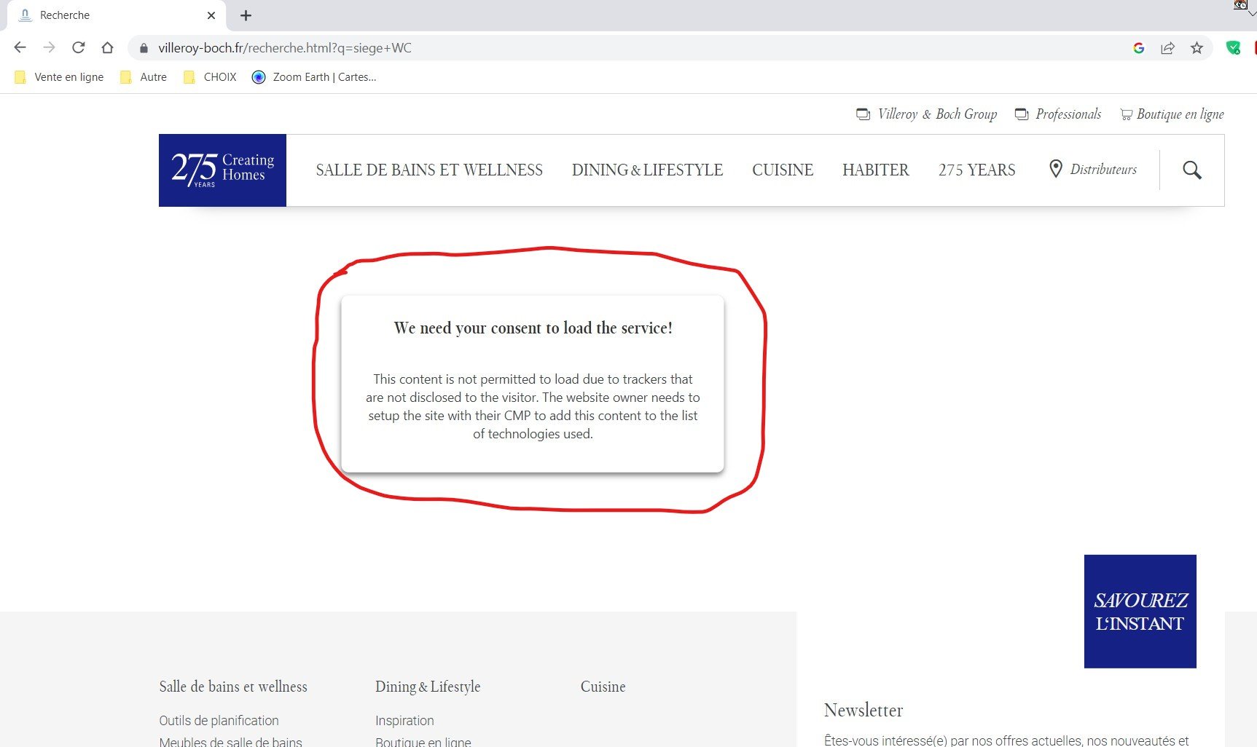
Task: Open the green shield extension icon
Action: pyautogui.click(x=1234, y=47)
